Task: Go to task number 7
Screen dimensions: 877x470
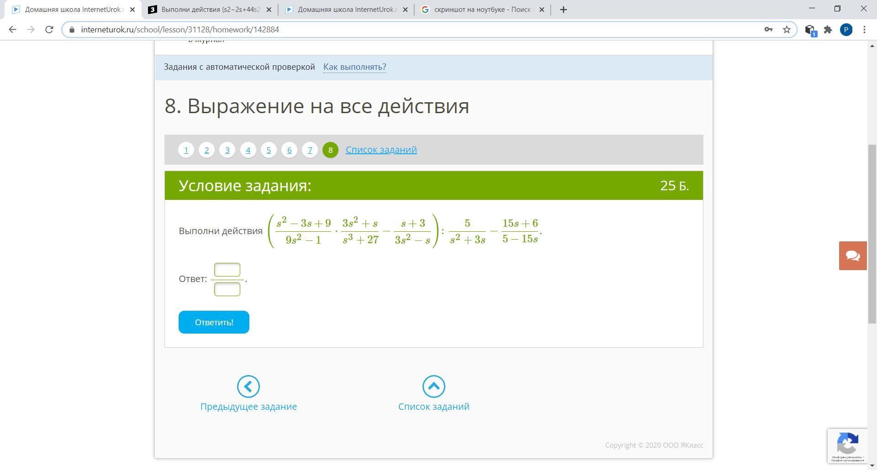Action: 310,150
